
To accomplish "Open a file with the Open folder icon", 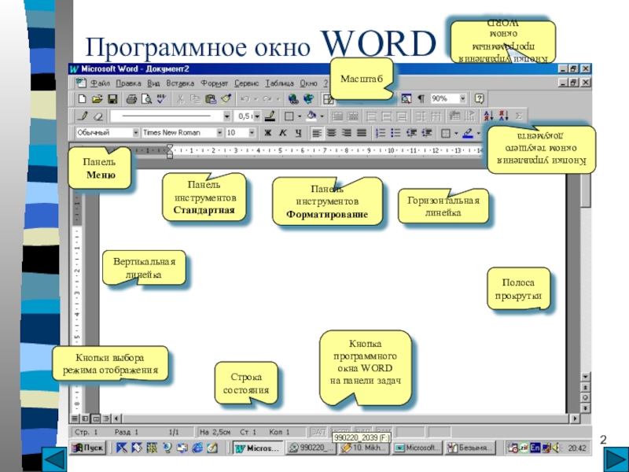I will click(97, 99).
